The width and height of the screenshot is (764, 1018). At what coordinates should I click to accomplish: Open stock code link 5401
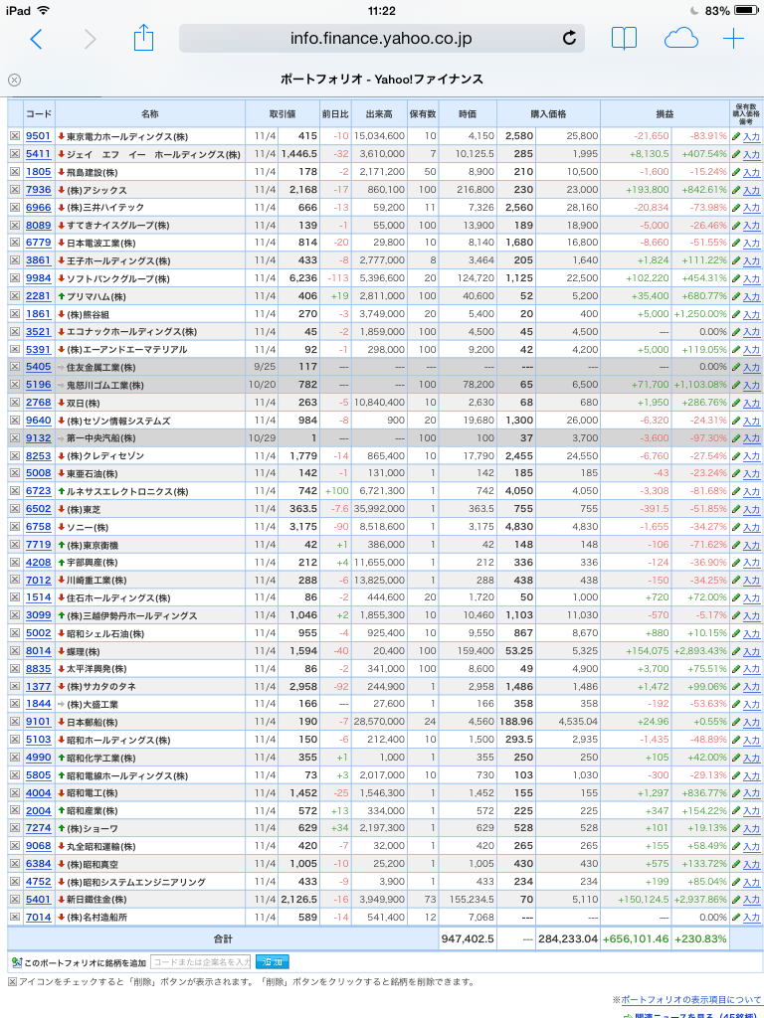click(39, 899)
